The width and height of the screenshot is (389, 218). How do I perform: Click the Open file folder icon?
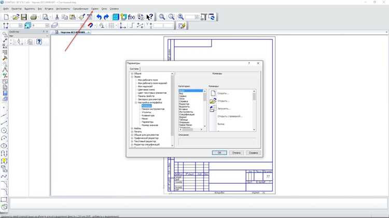tap(16, 17)
